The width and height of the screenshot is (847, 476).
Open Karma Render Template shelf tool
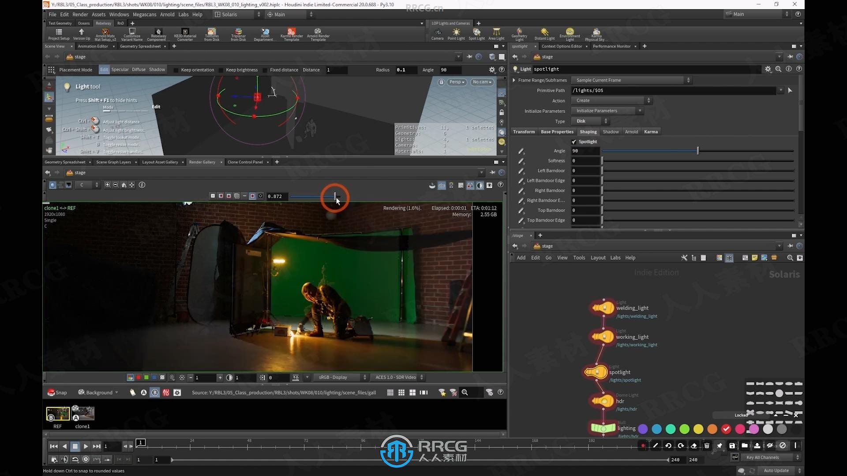292,34
